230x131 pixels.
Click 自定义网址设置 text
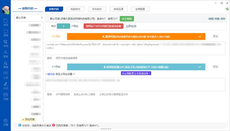tap(64, 74)
